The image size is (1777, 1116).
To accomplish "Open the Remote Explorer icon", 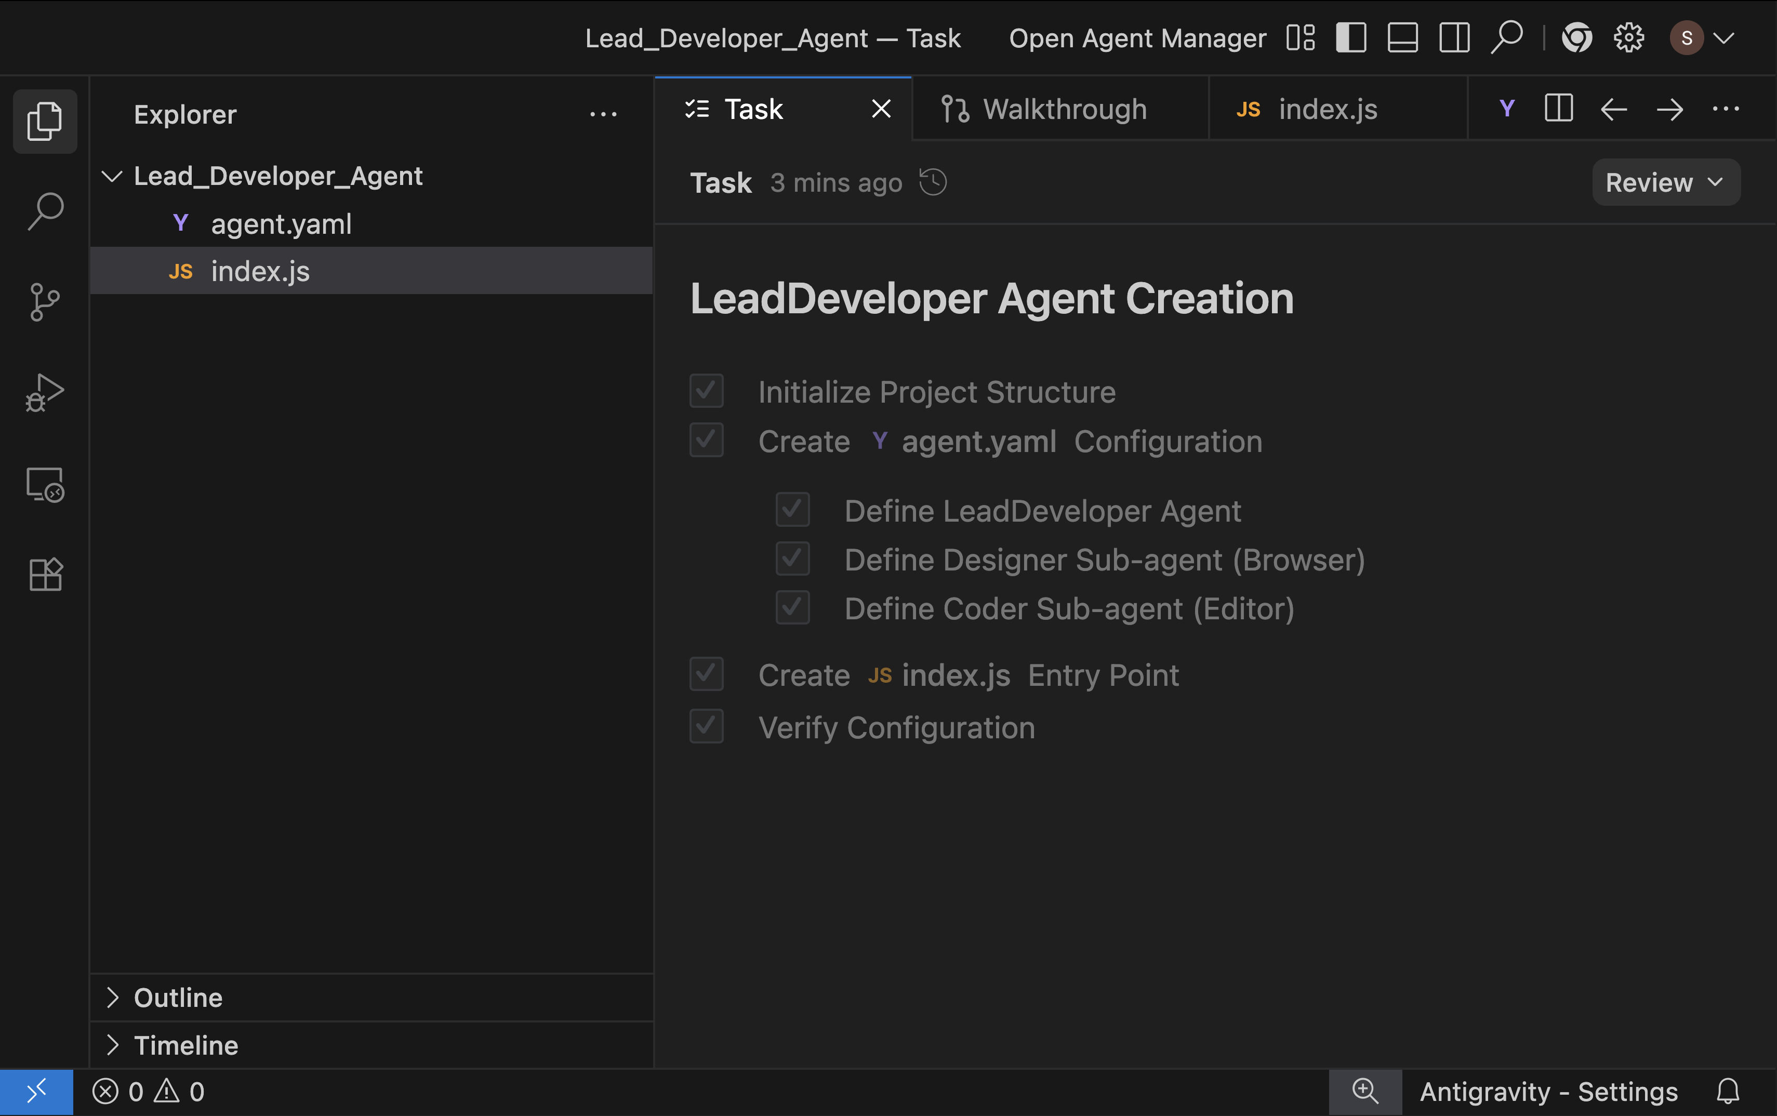I will click(45, 485).
